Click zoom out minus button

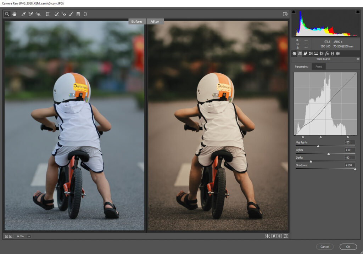click(x=6, y=236)
